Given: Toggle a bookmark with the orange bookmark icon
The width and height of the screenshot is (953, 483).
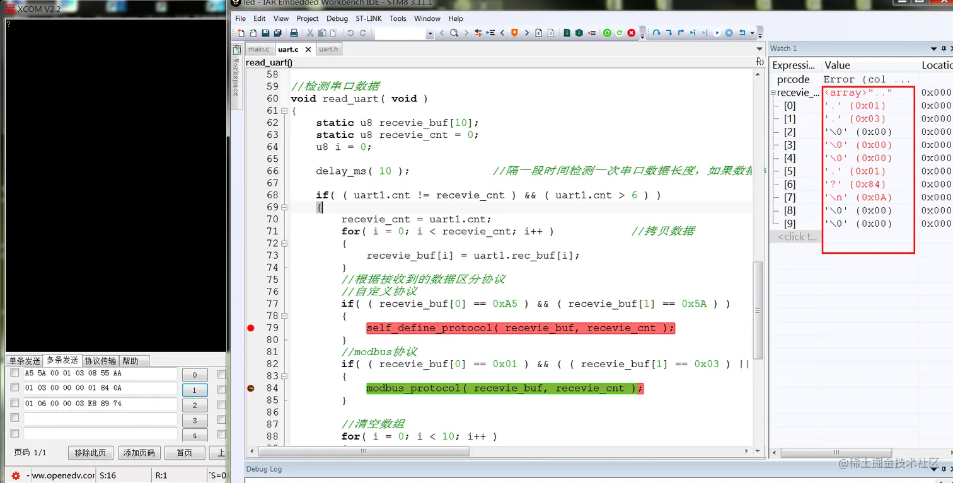Looking at the screenshot, I should click(514, 33).
